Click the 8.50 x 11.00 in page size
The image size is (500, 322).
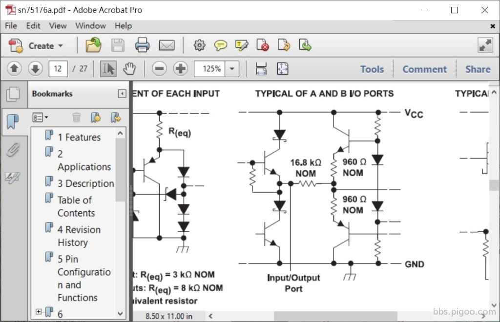[x=168, y=316]
